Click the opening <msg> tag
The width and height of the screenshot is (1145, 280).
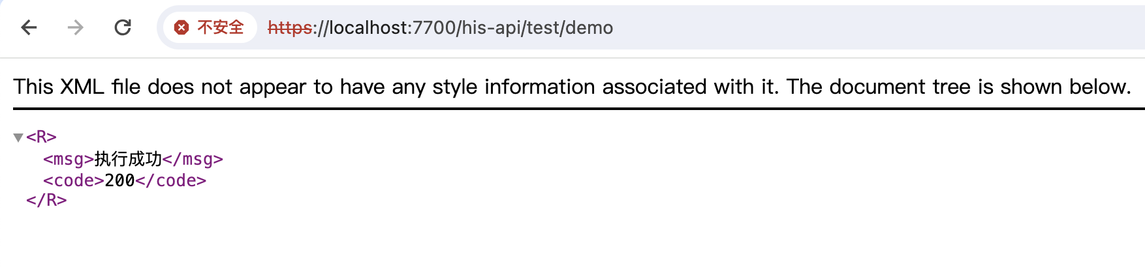(x=69, y=159)
